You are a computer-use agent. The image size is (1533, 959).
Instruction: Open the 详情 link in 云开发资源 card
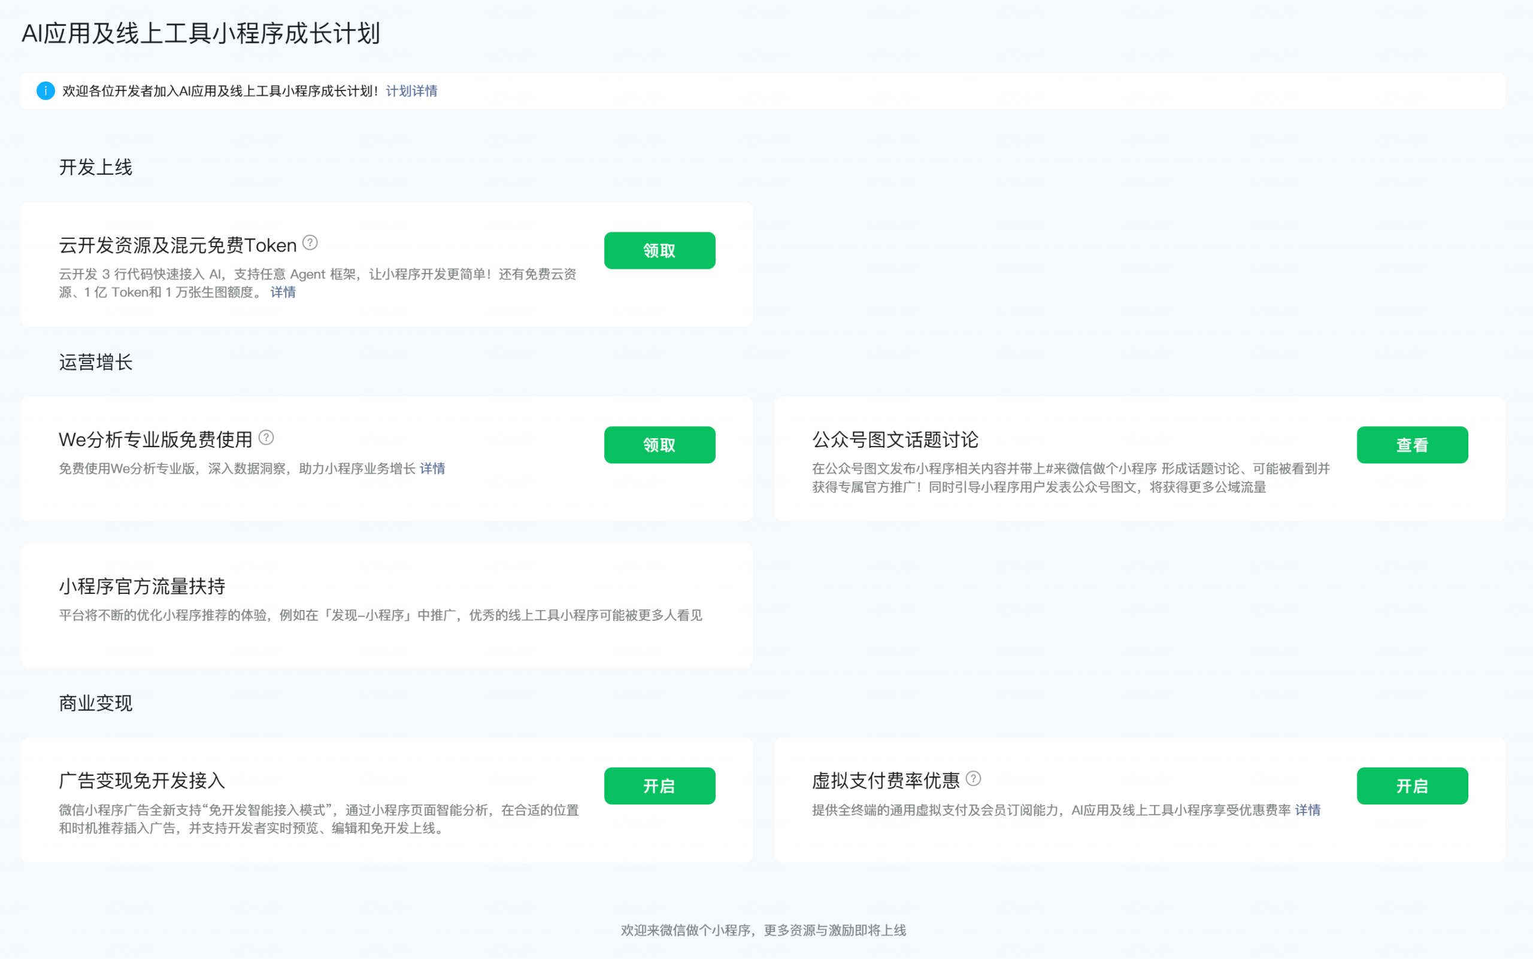point(283,292)
